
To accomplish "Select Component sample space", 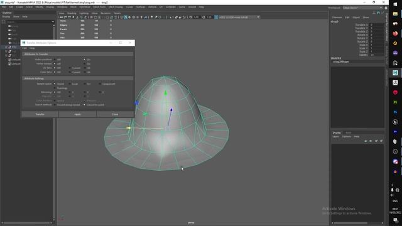I will [100, 83].
